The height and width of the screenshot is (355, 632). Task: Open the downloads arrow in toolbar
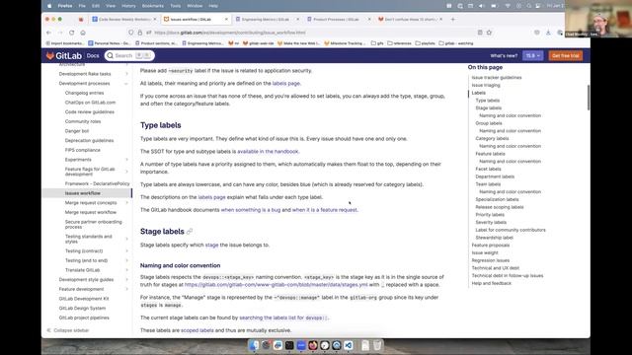[x=548, y=33]
